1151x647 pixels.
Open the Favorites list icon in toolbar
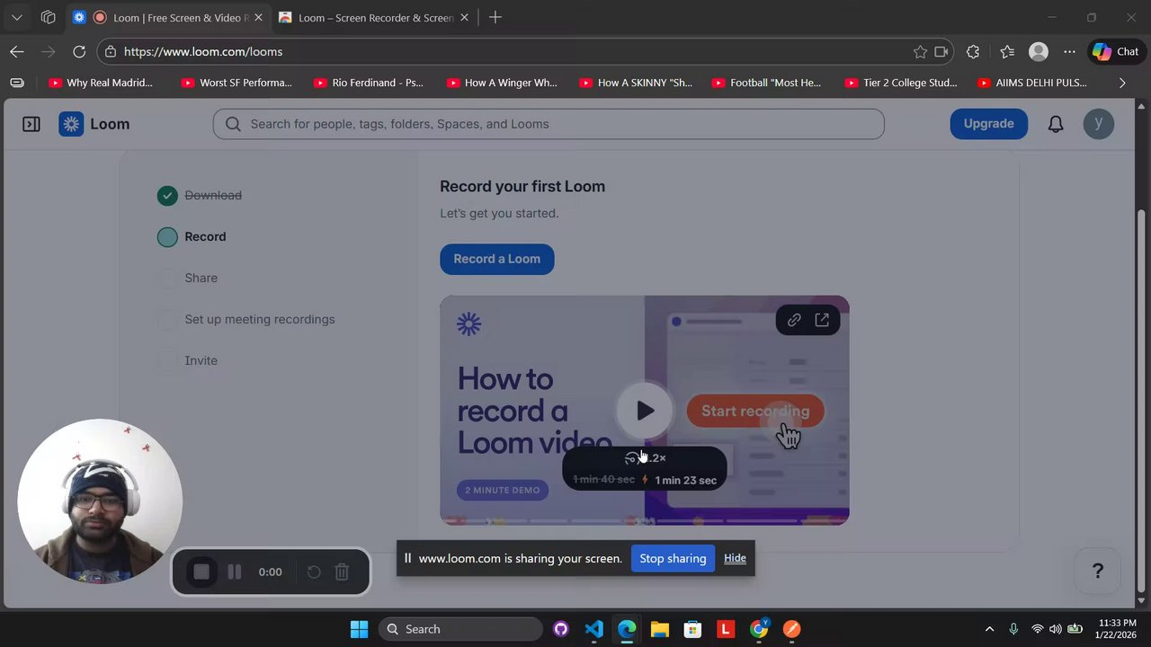pos(1007,51)
